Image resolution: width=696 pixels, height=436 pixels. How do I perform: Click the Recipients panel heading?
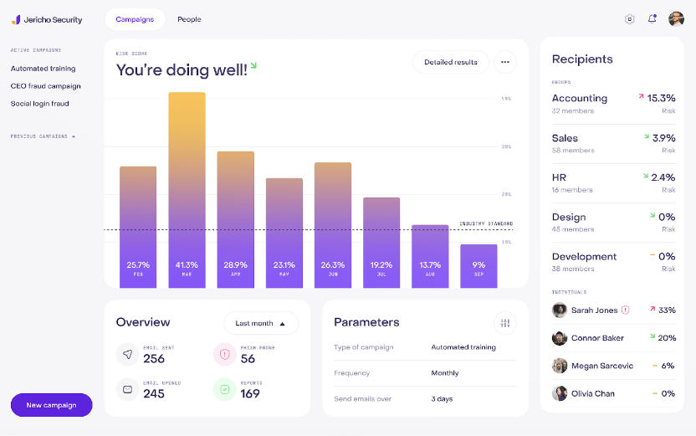click(582, 59)
